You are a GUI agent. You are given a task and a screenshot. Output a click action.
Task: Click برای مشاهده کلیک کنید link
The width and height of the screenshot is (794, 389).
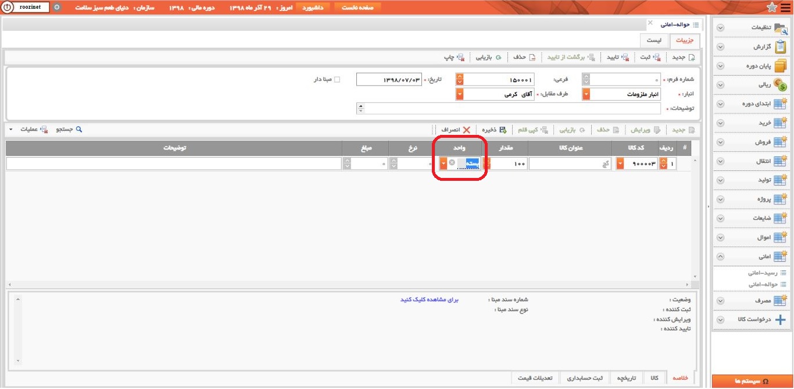pos(430,299)
